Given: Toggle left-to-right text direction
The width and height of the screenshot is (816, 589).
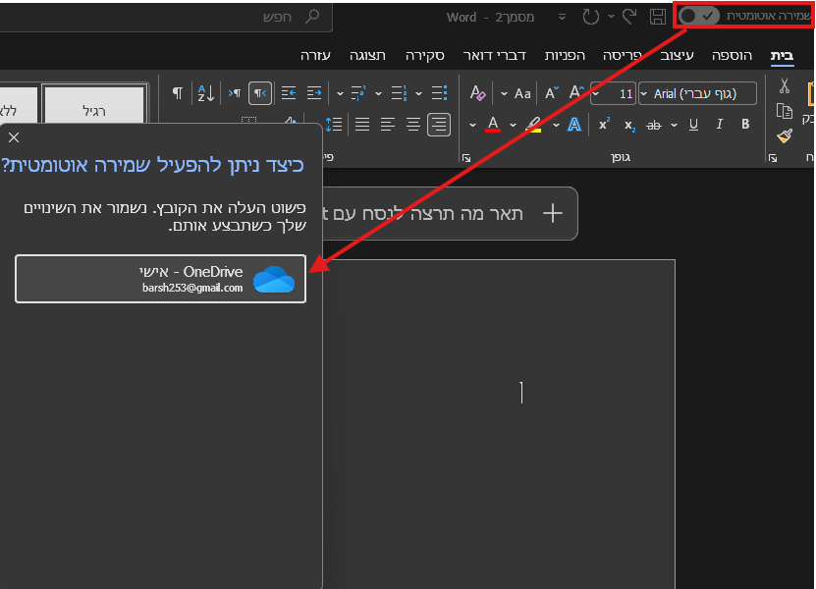Looking at the screenshot, I should pos(234,93).
